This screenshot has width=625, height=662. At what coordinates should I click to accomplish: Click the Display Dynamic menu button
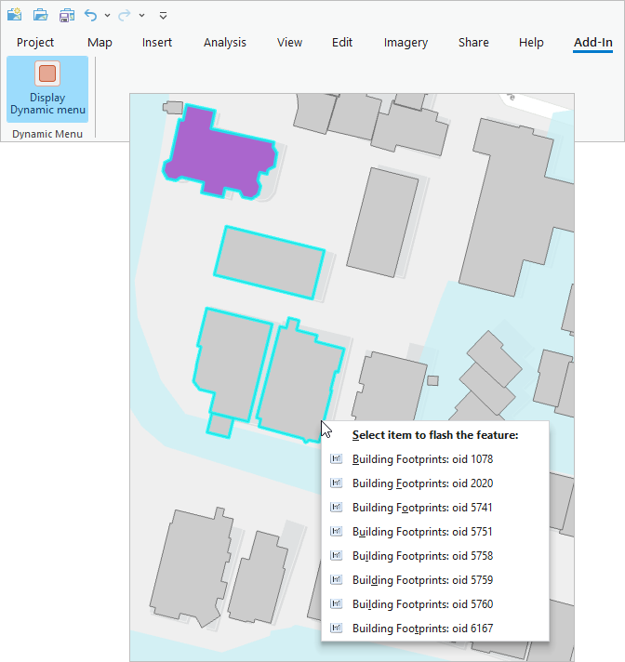click(x=47, y=89)
